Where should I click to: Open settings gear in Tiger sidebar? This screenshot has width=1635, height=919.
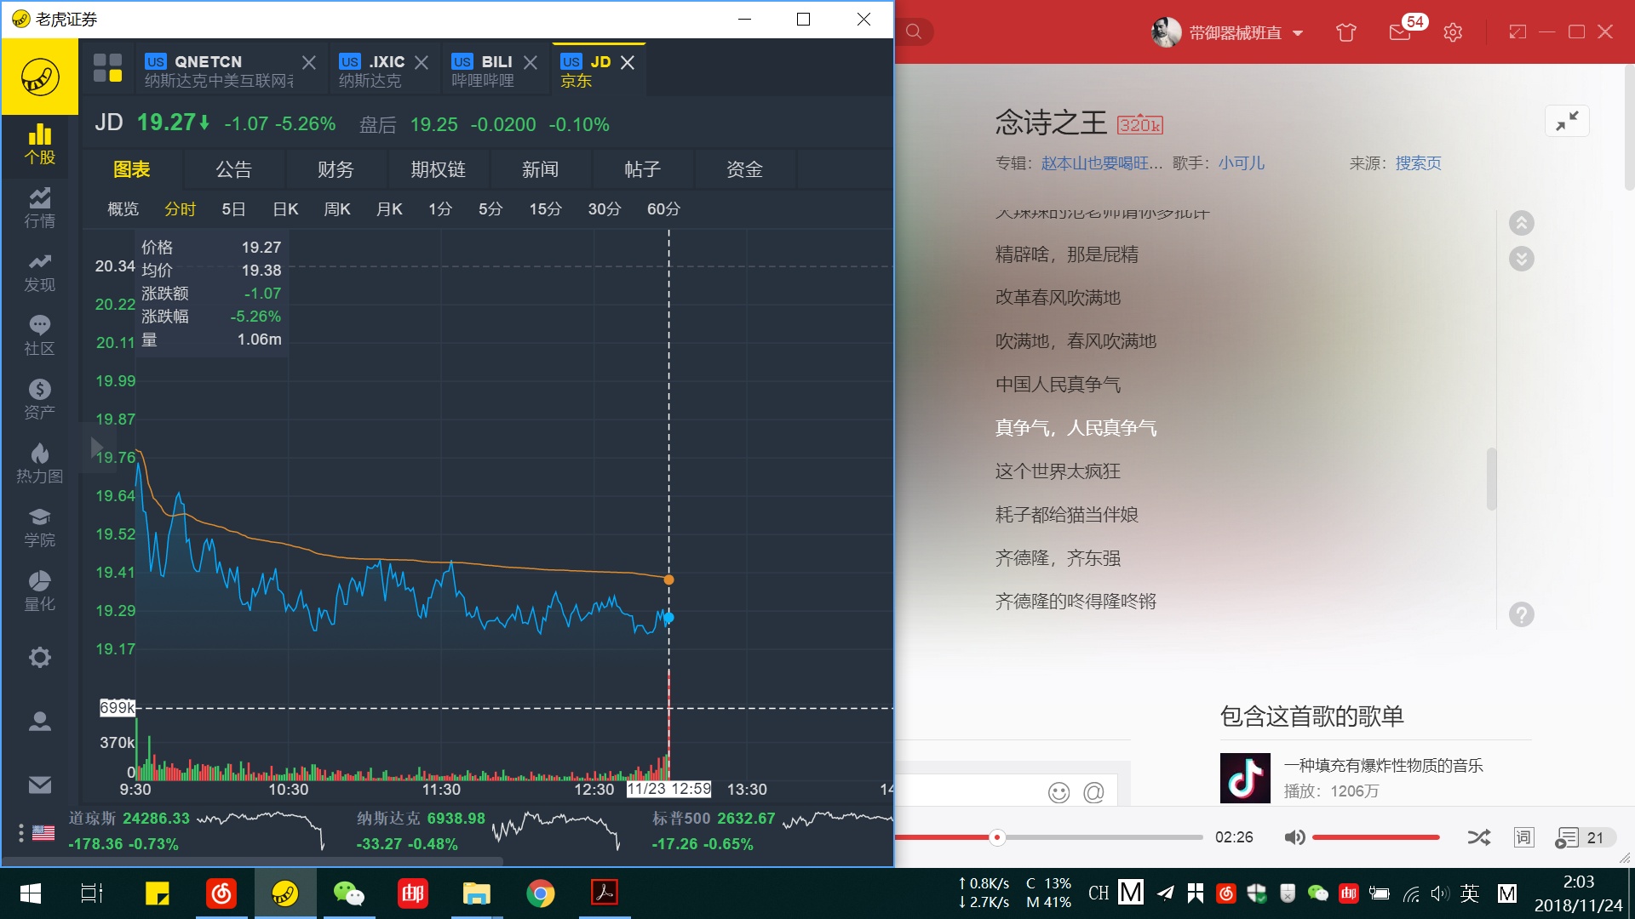(39, 657)
